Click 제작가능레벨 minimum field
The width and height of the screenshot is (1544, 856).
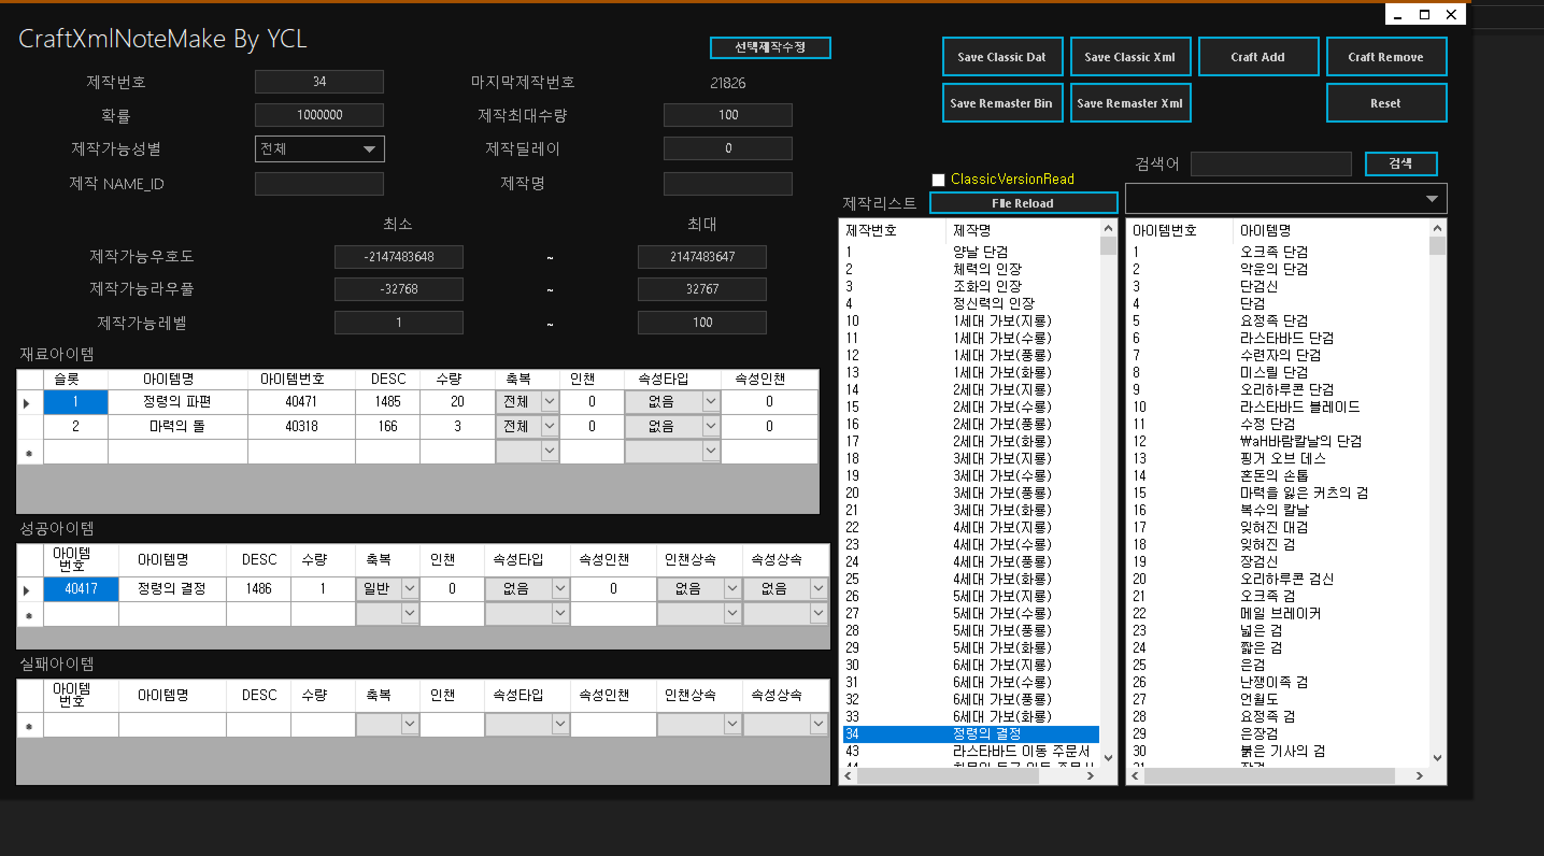(399, 323)
